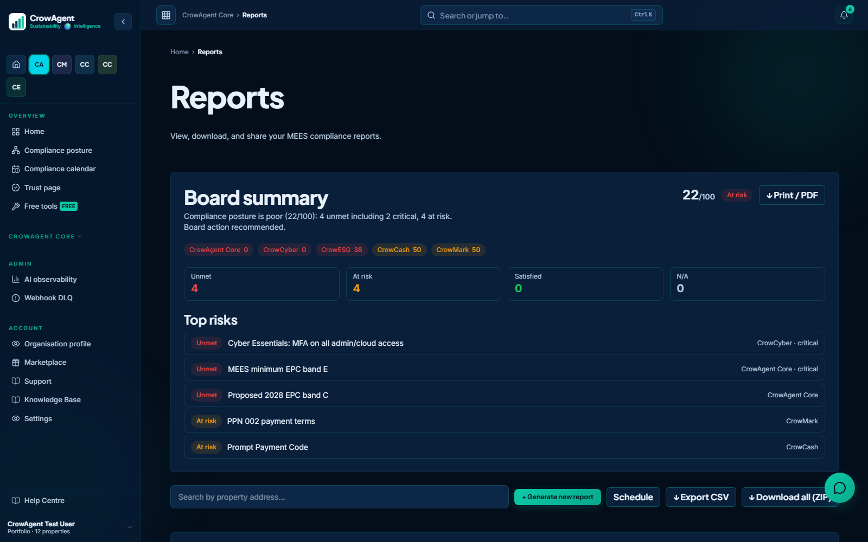Open Compliance calendar from the sidebar
This screenshot has width=868, height=542.
70,169
